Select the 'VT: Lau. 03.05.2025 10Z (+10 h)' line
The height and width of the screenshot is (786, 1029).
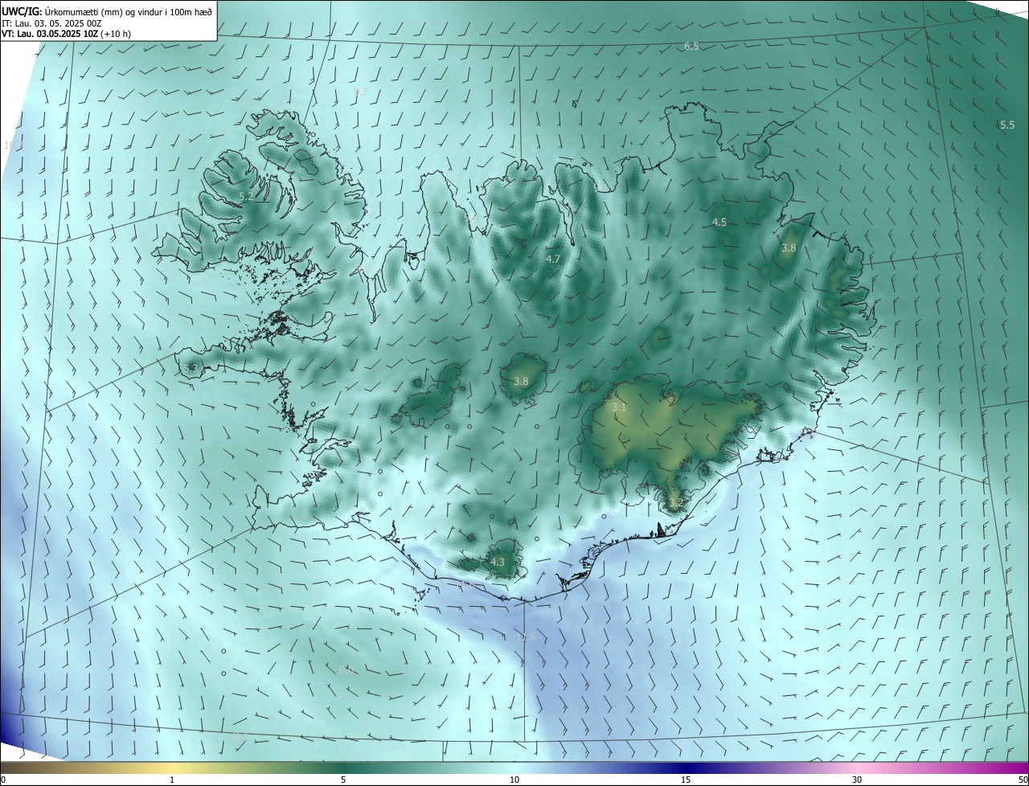66,34
